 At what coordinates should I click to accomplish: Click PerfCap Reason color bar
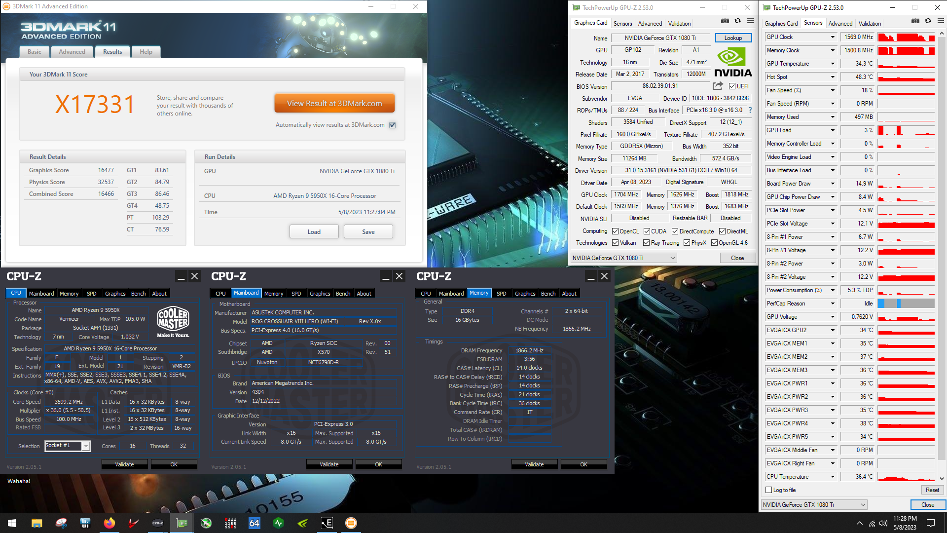pos(906,304)
